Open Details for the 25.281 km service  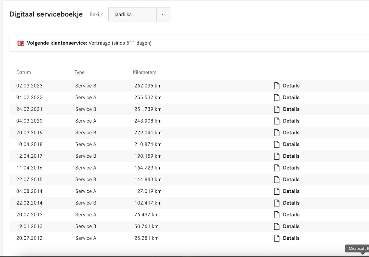tap(291, 238)
